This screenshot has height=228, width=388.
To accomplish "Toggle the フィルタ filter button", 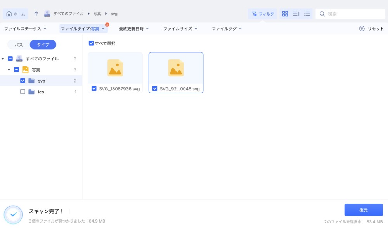I will [x=263, y=14].
